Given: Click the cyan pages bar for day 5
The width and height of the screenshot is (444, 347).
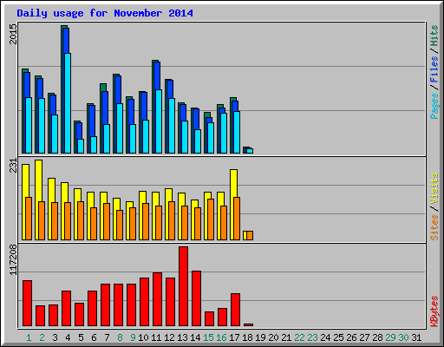Looking at the screenshot, I should (x=81, y=147).
